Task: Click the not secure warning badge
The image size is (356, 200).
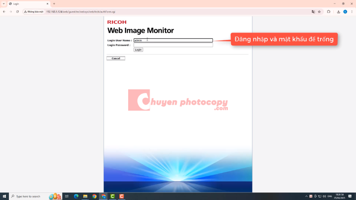Action: 34,12
